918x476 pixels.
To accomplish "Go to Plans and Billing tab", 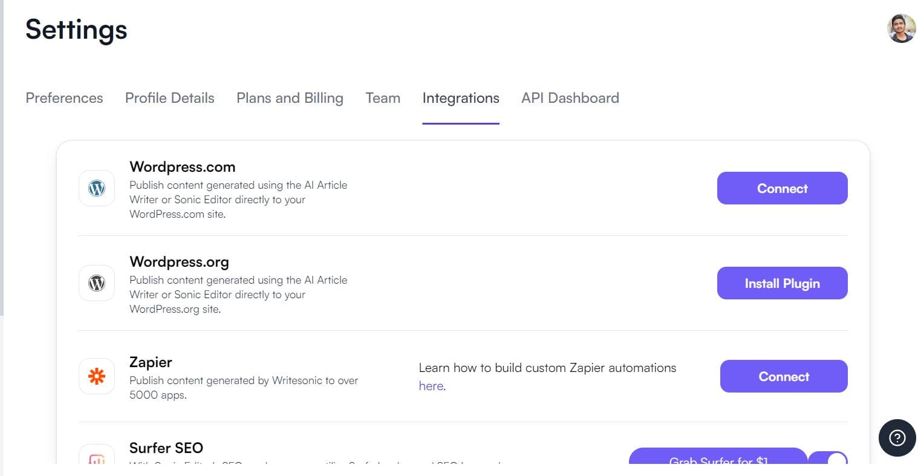I will (290, 98).
